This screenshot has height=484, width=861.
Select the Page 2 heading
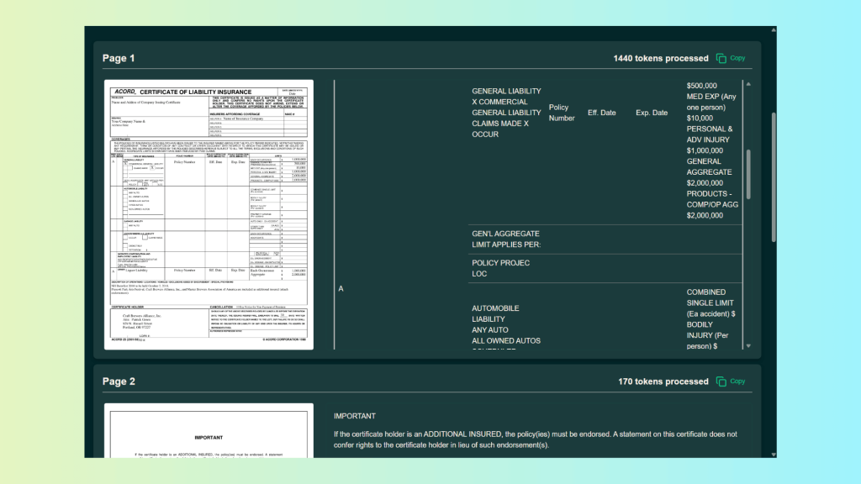119,381
